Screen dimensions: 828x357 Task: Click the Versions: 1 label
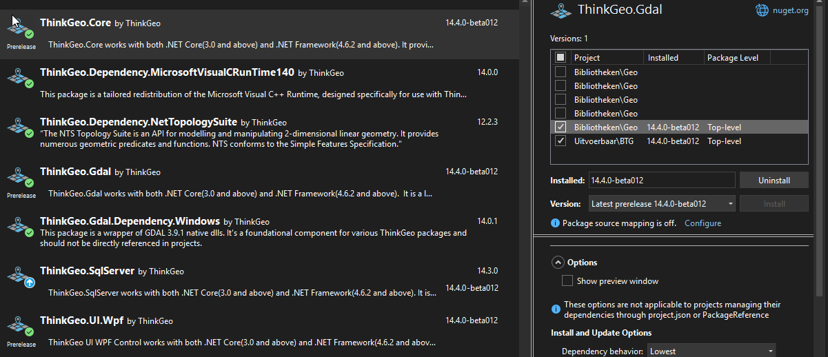click(569, 39)
